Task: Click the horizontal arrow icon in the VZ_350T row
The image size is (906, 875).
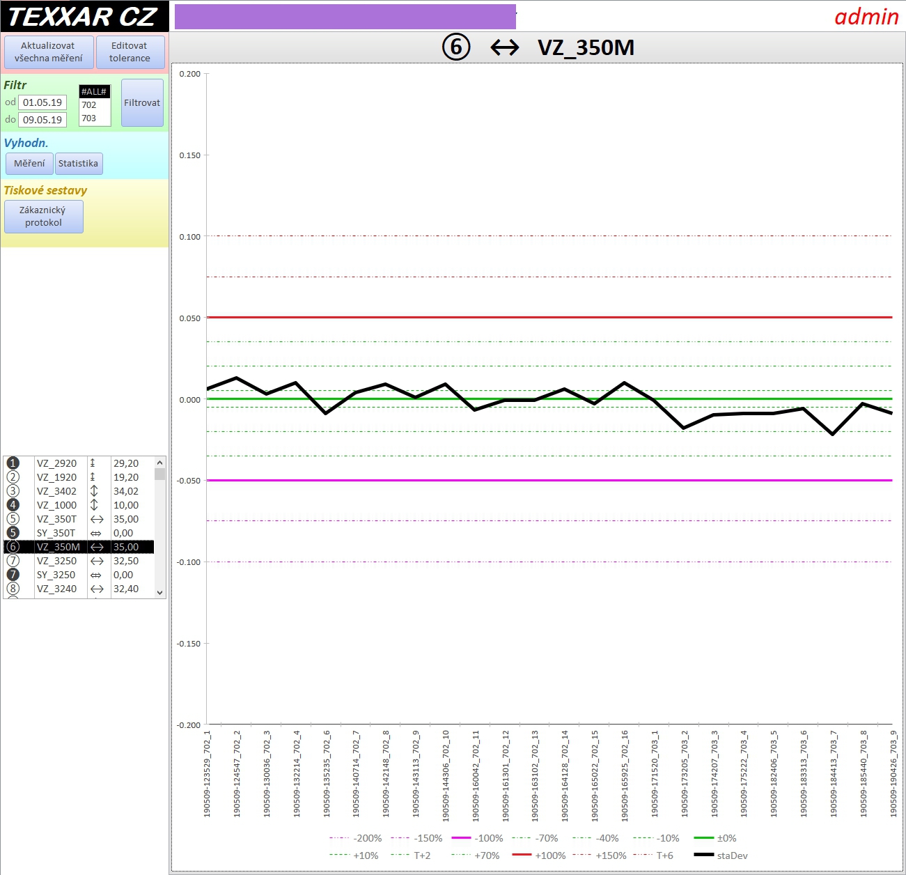Action: coord(97,519)
